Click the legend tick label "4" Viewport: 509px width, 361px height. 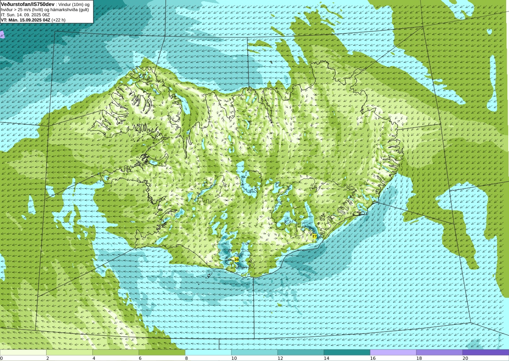pos(94,358)
